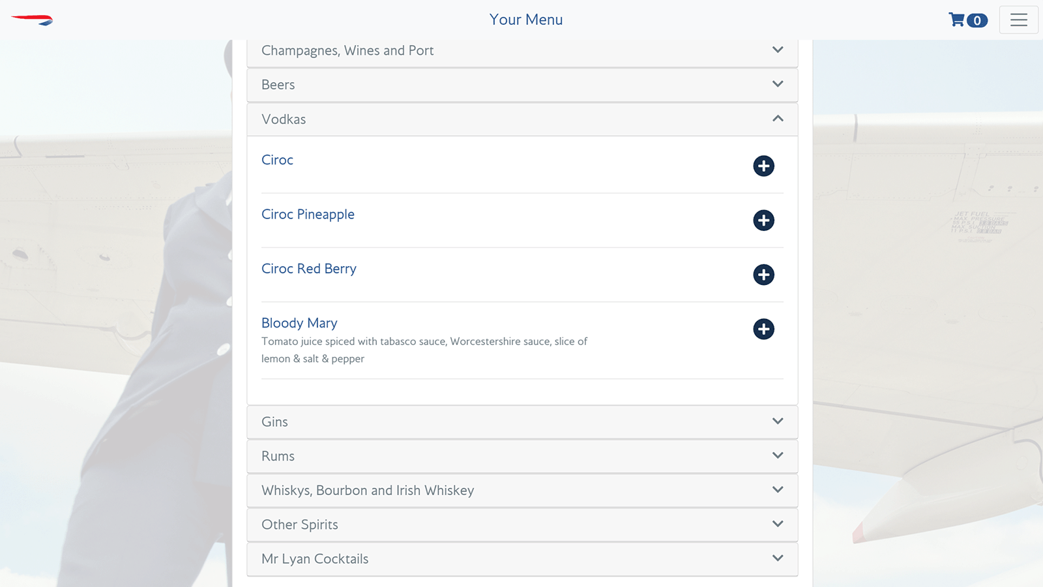Open the Bloody Mary item link
Image resolution: width=1043 pixels, height=587 pixels.
[299, 323]
